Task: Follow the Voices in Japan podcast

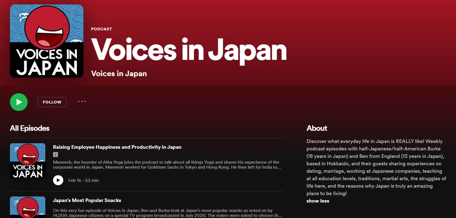Action: click(52, 102)
